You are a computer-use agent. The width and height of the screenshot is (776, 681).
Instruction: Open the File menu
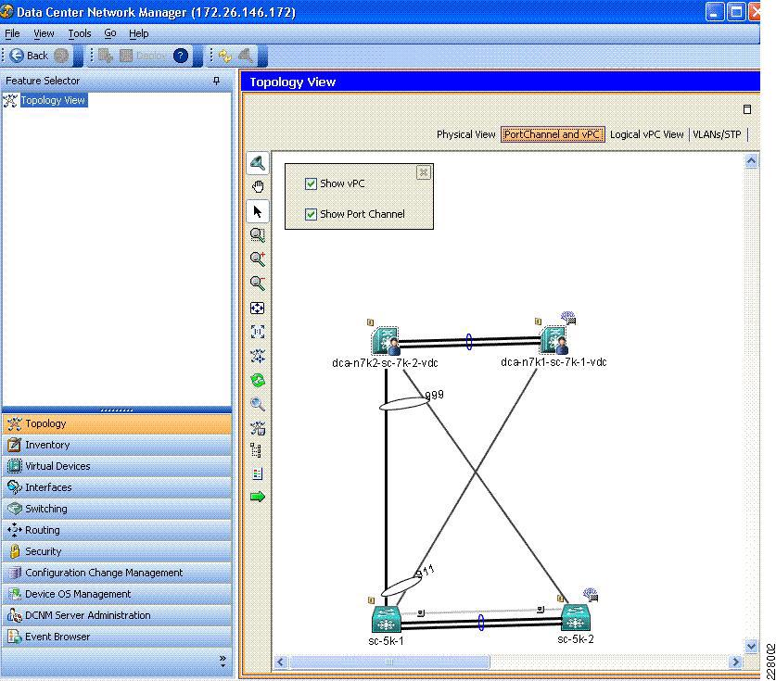(x=12, y=33)
